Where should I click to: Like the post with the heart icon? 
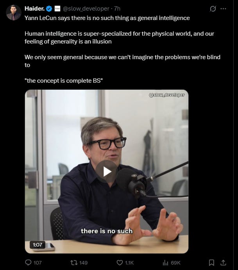[x=120, y=263]
